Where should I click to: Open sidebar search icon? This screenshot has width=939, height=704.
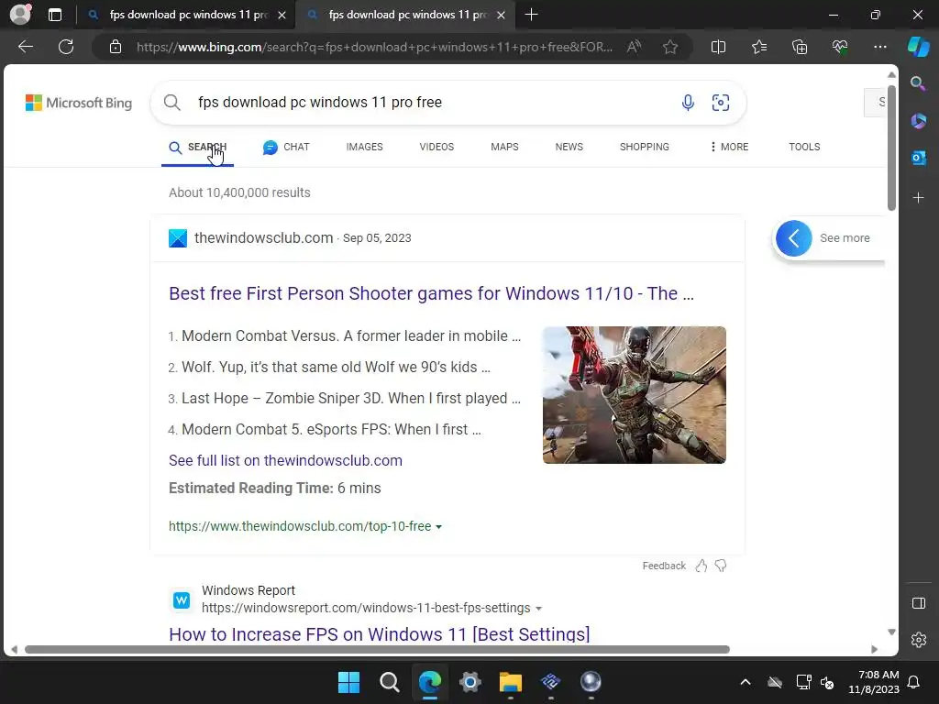(918, 83)
